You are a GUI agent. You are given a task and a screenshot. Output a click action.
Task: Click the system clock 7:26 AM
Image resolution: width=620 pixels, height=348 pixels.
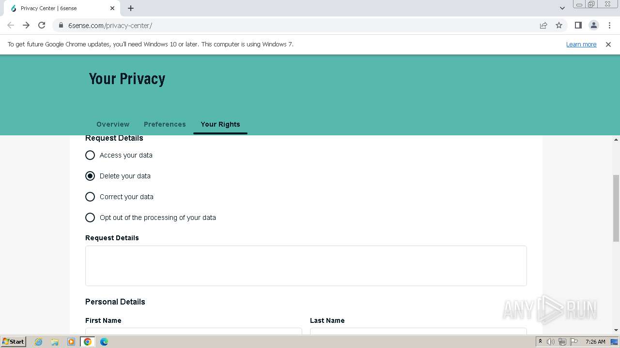(595, 342)
